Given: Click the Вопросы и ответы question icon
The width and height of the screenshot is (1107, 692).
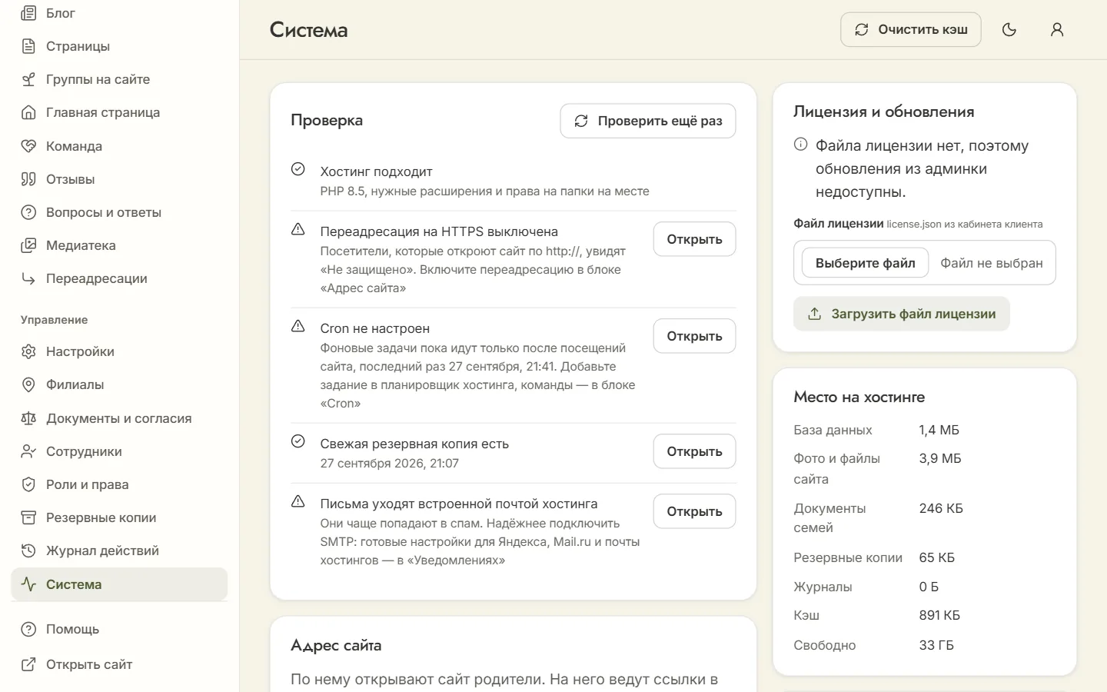Looking at the screenshot, I should pyautogui.click(x=28, y=212).
